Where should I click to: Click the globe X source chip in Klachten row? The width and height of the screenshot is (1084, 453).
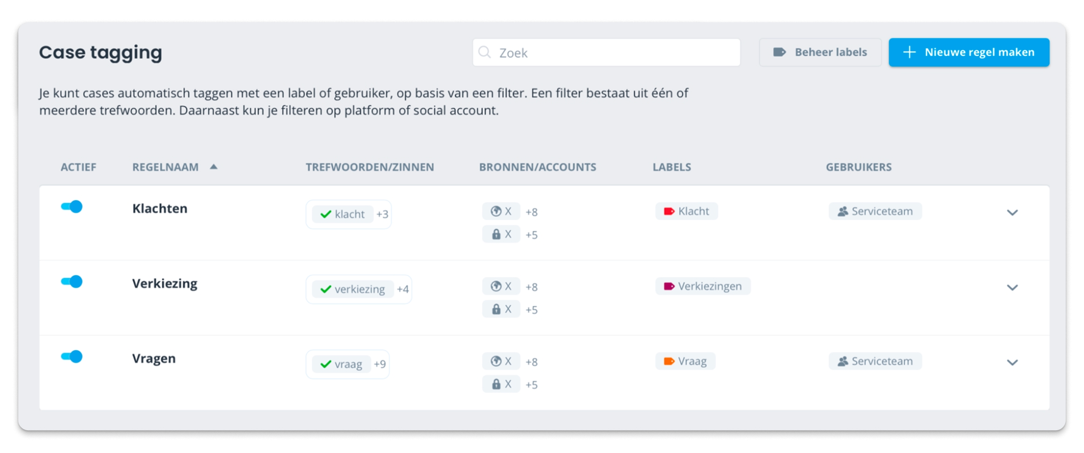[x=501, y=211]
